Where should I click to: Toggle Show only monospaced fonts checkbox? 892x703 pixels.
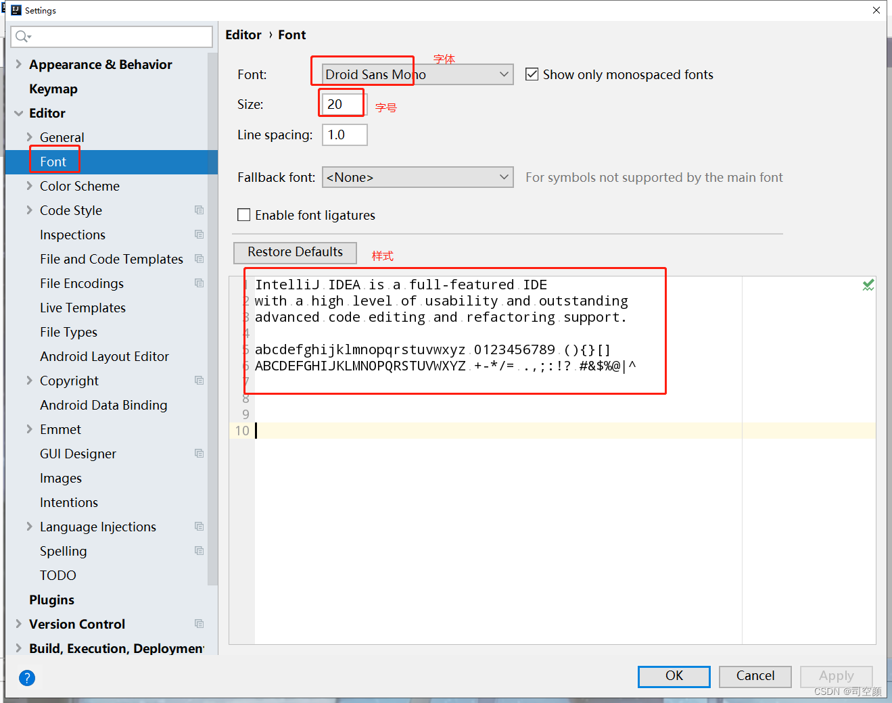point(532,74)
